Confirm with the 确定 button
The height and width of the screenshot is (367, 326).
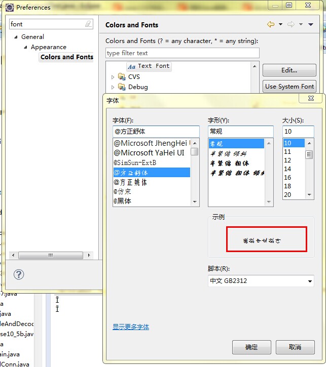click(x=251, y=347)
